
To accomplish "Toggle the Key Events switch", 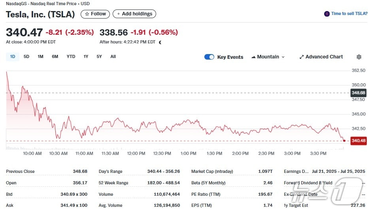I will [x=209, y=57].
